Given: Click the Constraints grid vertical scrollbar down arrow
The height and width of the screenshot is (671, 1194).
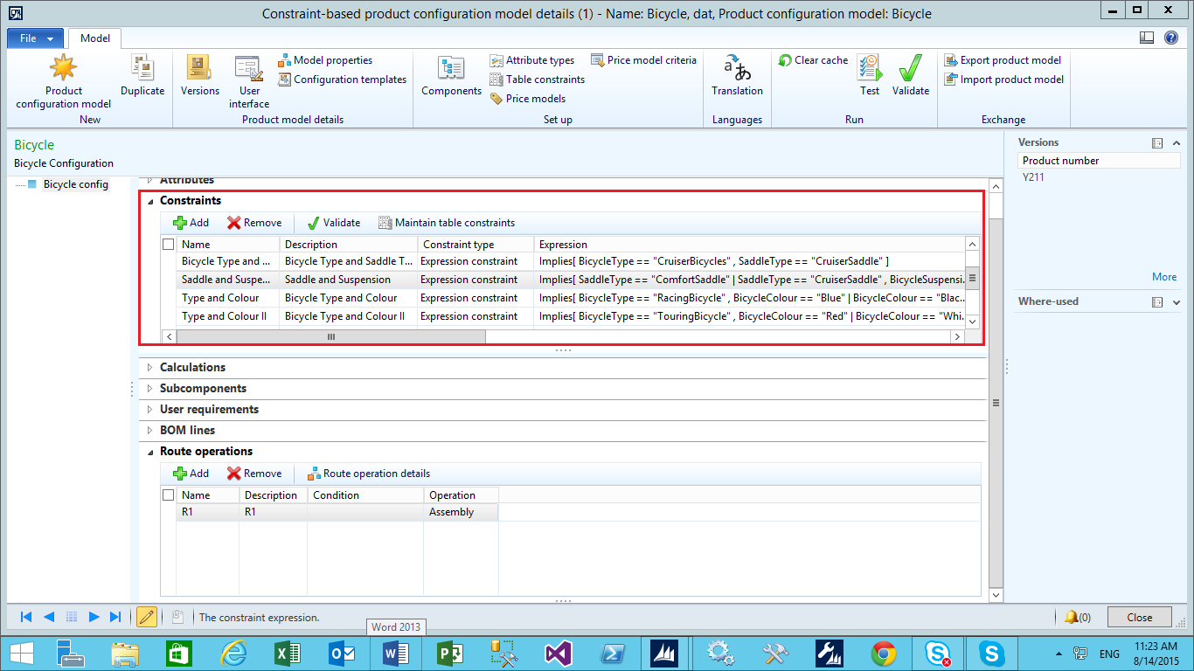Looking at the screenshot, I should click(972, 322).
